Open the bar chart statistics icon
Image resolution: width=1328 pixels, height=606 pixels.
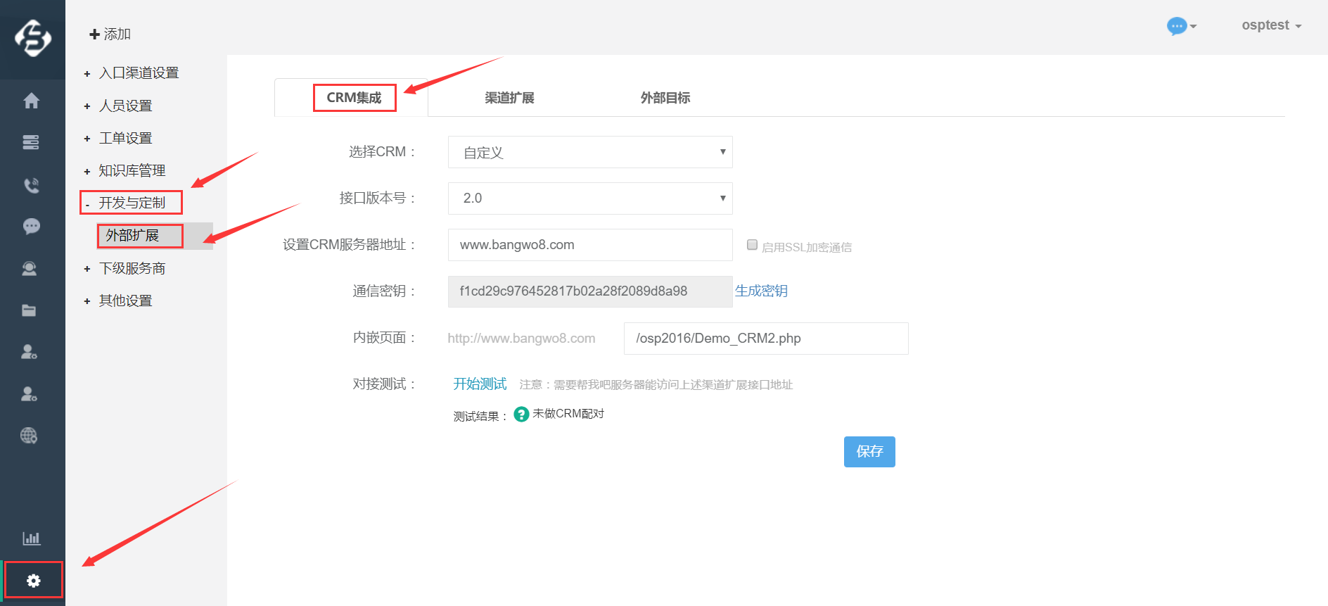(x=31, y=538)
